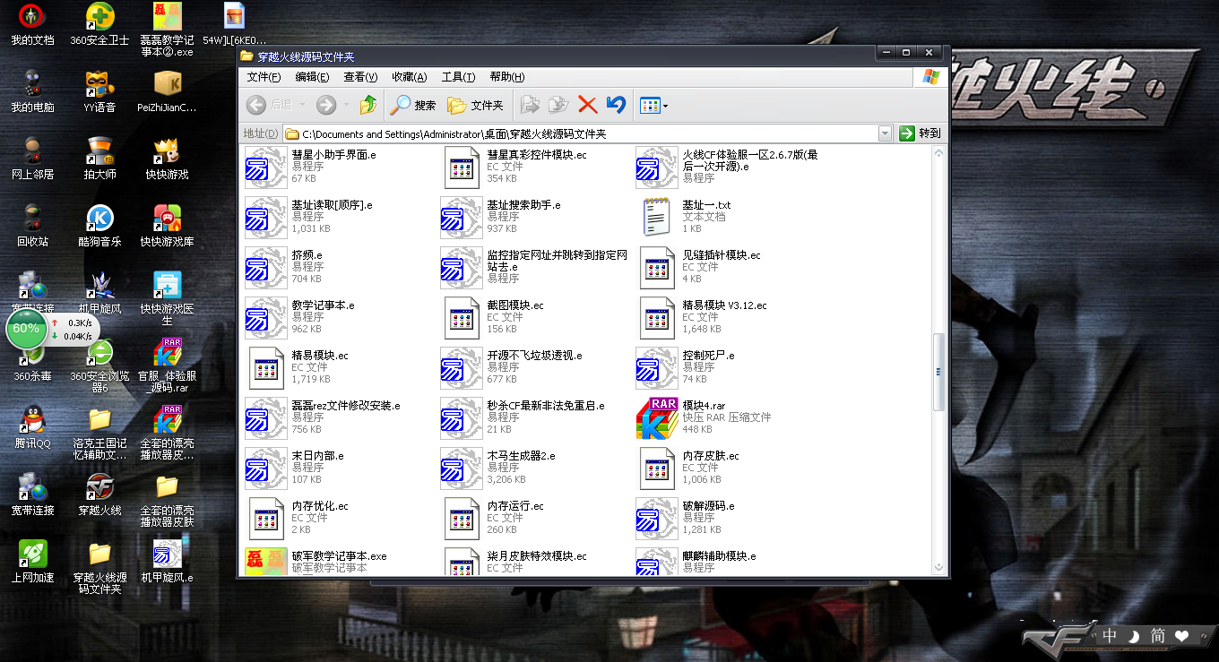
Task: Click the Copy To toolbar icon
Action: (558, 105)
